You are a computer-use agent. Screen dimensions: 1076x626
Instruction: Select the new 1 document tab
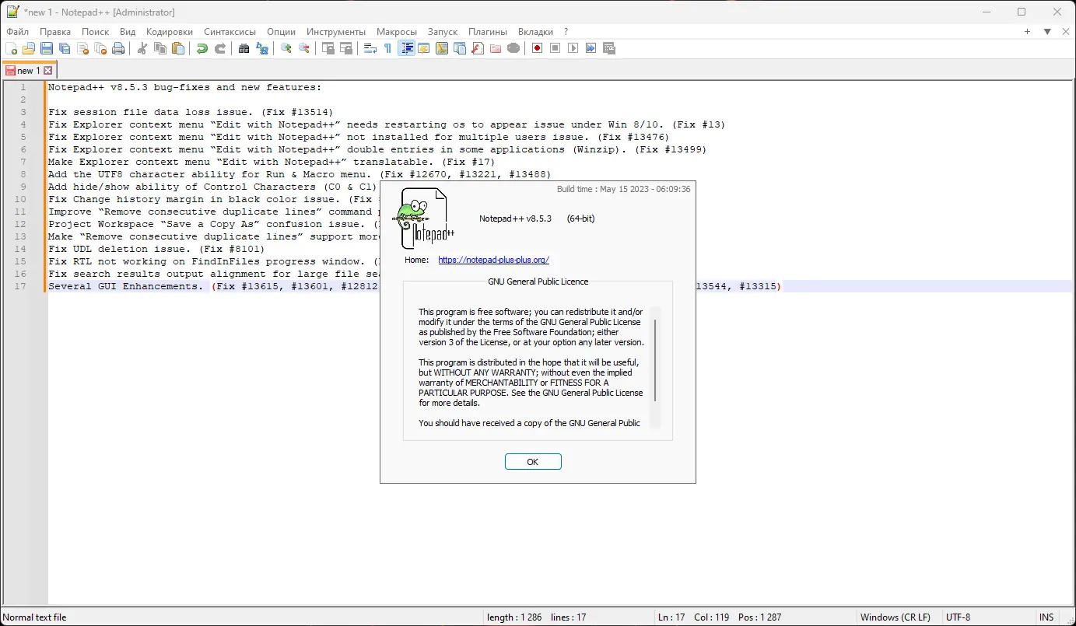[x=29, y=69]
